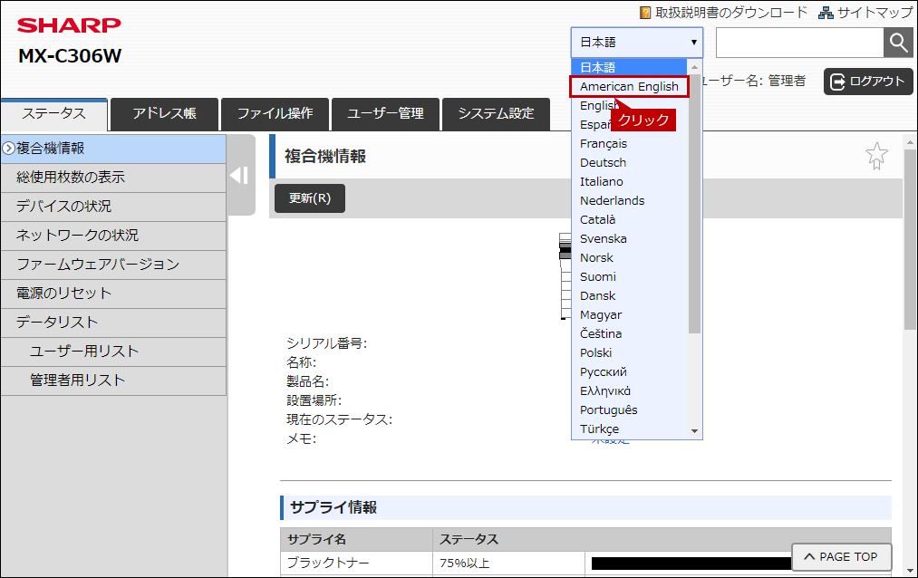918x578 pixels.
Task: Select 複合機情報 in side menu
Action: click(113, 149)
